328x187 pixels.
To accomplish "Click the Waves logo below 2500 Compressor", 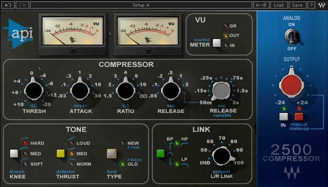I will pyautogui.click(x=292, y=172).
